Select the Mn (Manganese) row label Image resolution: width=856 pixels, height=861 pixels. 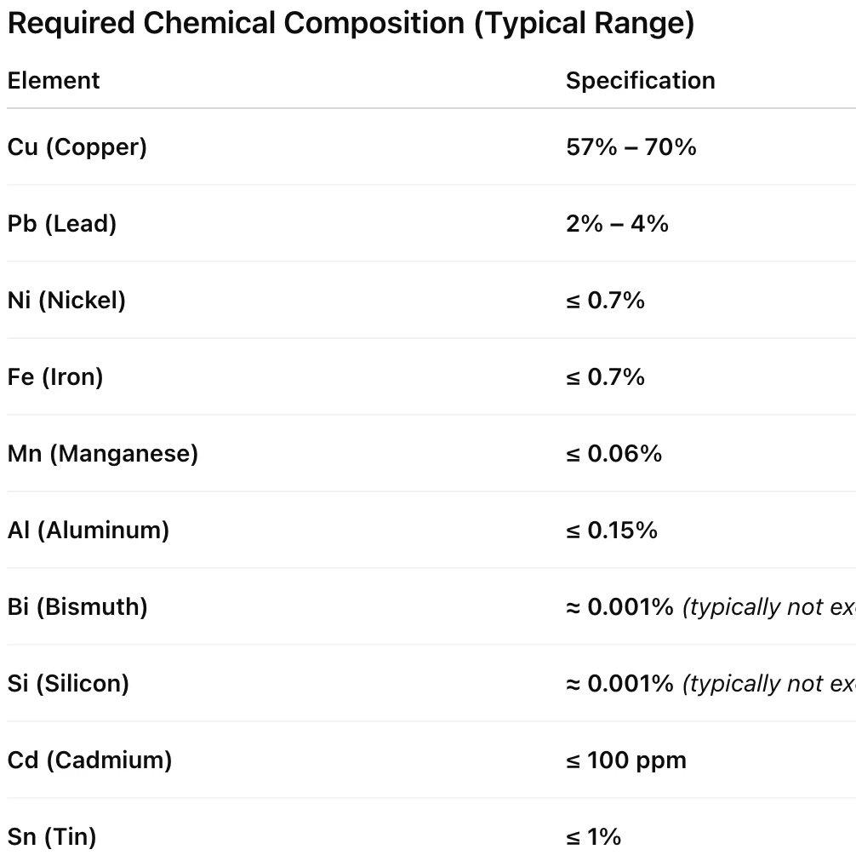click(103, 454)
